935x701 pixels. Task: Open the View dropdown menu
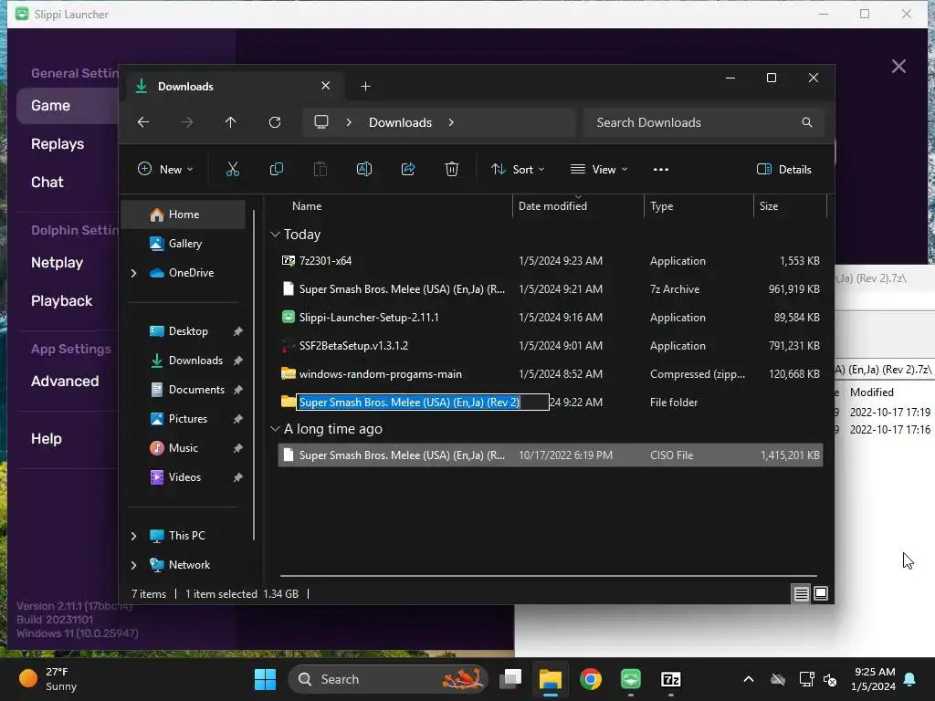pyautogui.click(x=599, y=169)
